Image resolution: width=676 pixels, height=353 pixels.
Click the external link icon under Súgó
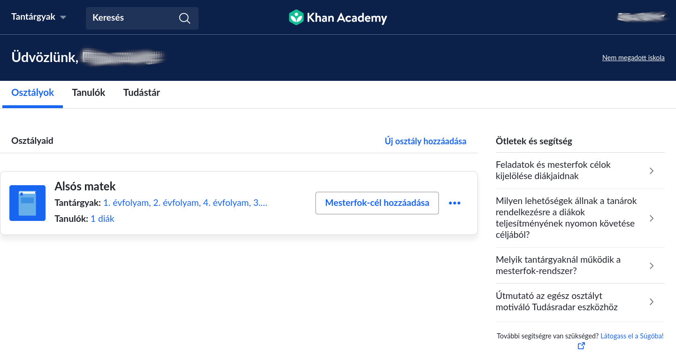(x=581, y=346)
